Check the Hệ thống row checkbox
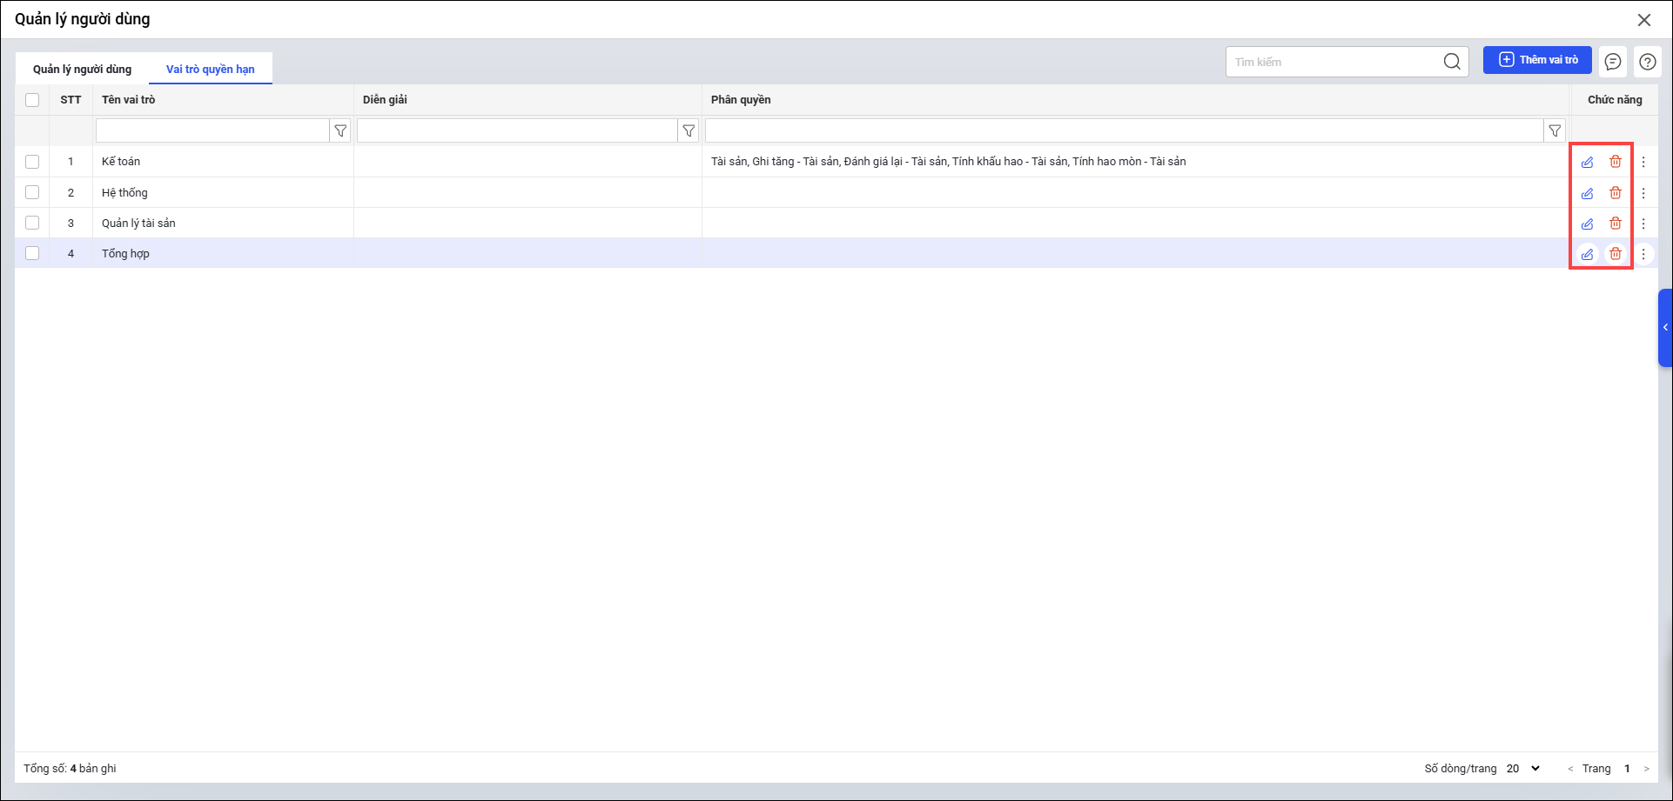The height and width of the screenshot is (801, 1673). (x=32, y=192)
